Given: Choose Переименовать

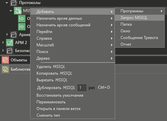Looking at the screenshot, I should coord(73,102).
